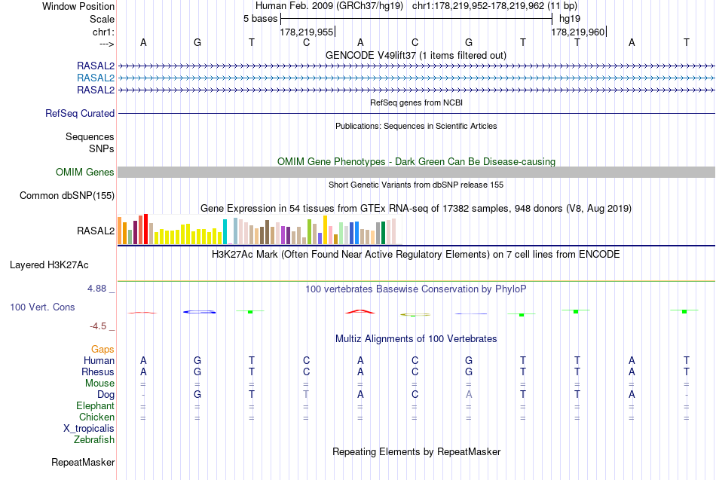The width and height of the screenshot is (716, 480).
Task: Open Publications: Sequences in Scientific Articles title
Action: (416, 126)
